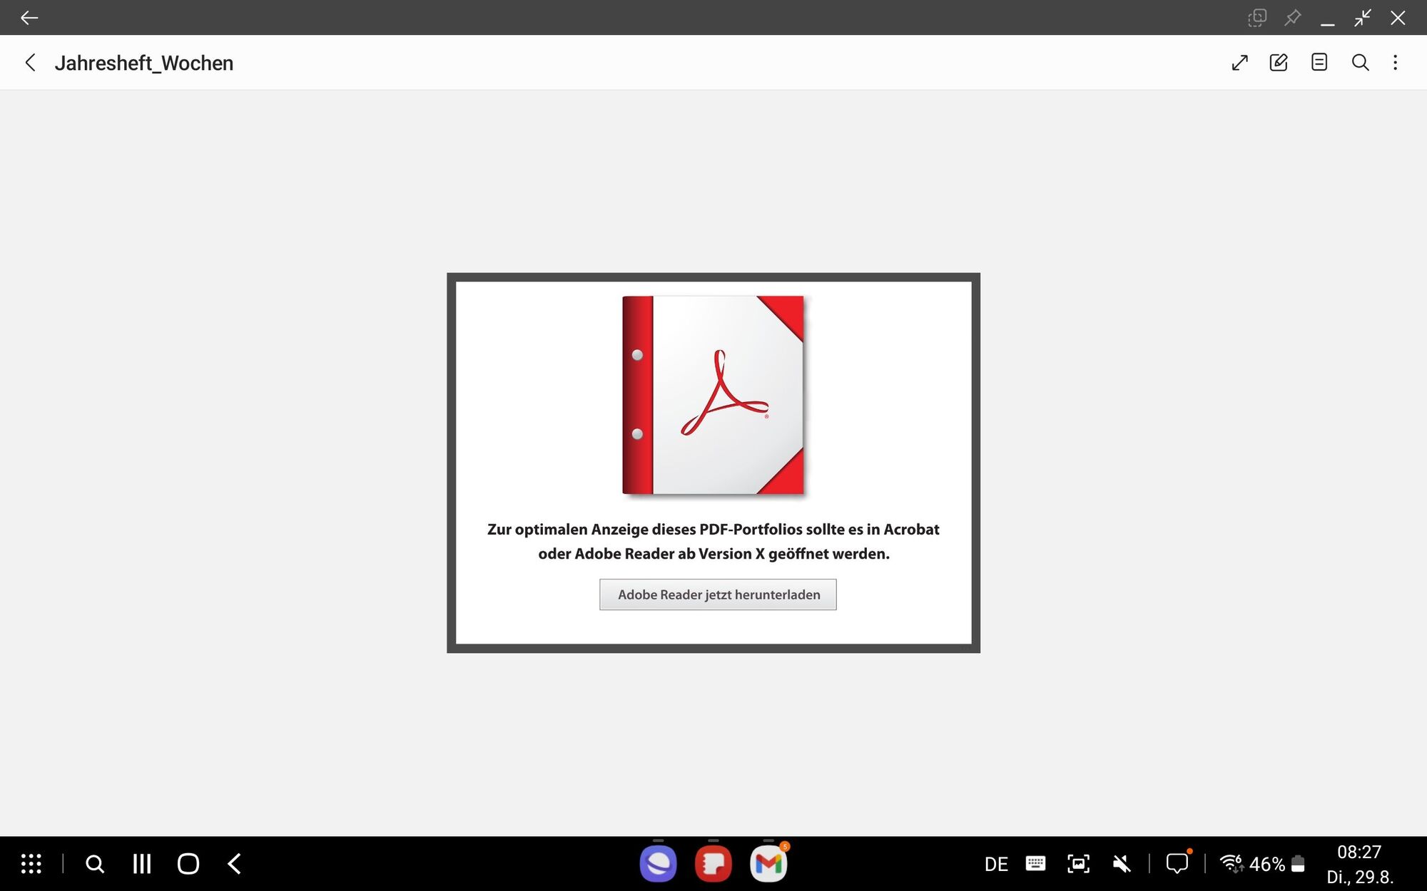Open the page list icon in toolbar
The height and width of the screenshot is (891, 1427).
pos(1319,62)
